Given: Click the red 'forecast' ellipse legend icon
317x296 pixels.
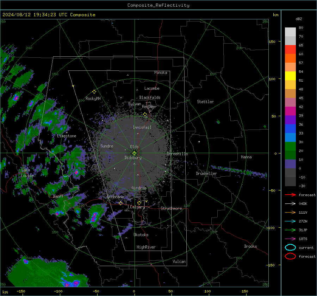Looking at the screenshot, I should [290, 256].
